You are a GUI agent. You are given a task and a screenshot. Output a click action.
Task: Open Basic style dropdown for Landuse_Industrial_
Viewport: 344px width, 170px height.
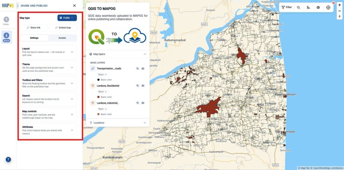102,109
